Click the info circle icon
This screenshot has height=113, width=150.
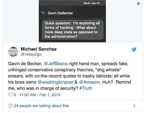tap(138, 4)
